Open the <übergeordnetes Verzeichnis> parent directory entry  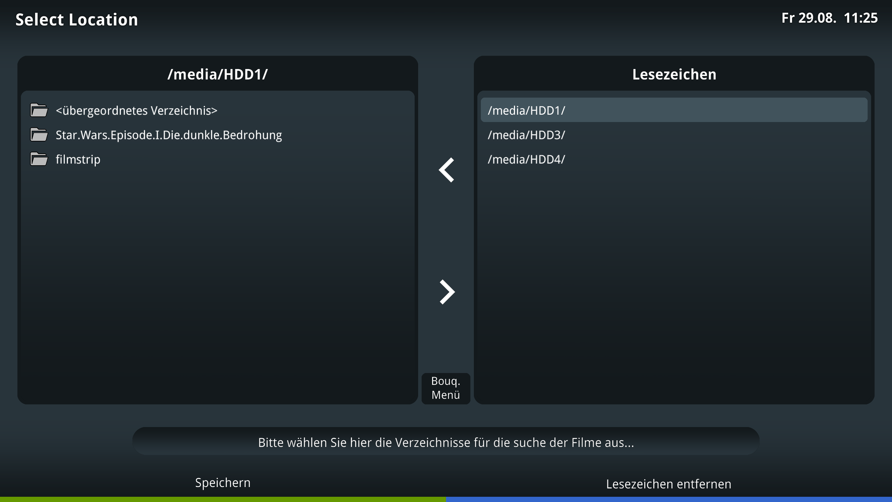coord(136,111)
